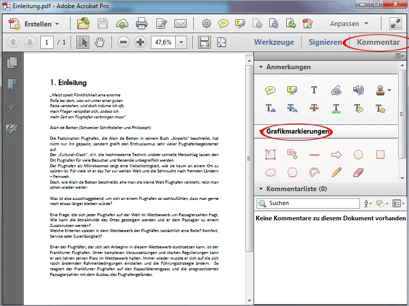This screenshot has height=306, width=409.
Task: Open the comment pane options menu
Action: pyautogui.click(x=400, y=56)
